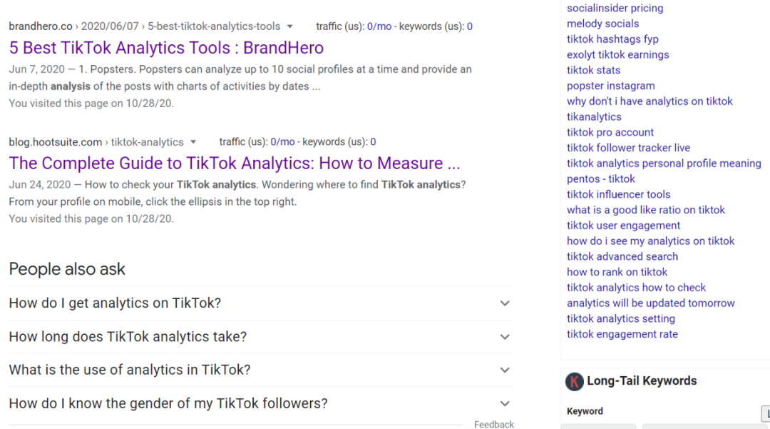The width and height of the screenshot is (770, 429).
Task: Select "tiktok hashtags fyp" related keyword
Action: tap(612, 39)
